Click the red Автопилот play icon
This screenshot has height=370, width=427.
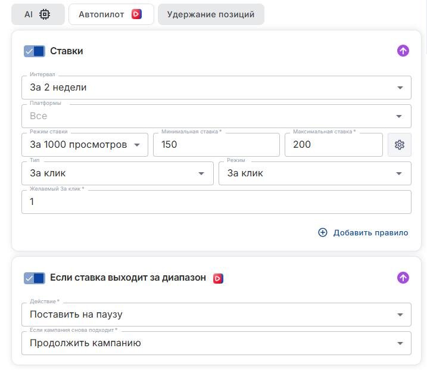[x=136, y=14]
